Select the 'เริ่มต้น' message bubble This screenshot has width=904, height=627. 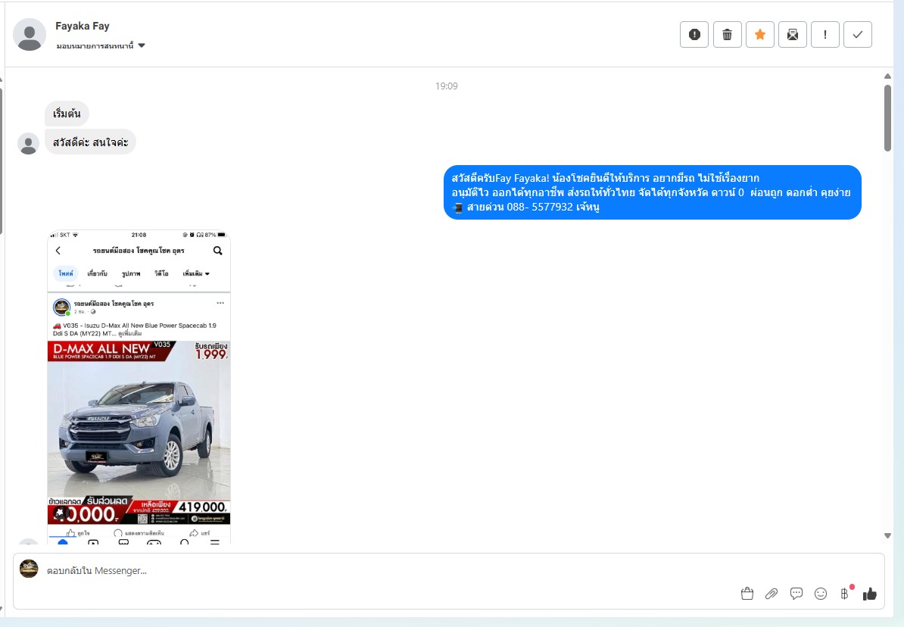tap(67, 114)
